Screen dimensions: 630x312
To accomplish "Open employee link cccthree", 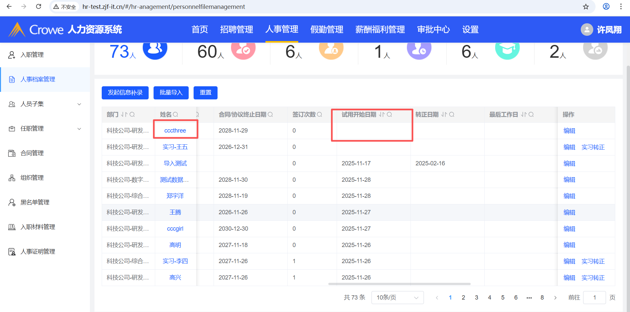I will coord(175,131).
